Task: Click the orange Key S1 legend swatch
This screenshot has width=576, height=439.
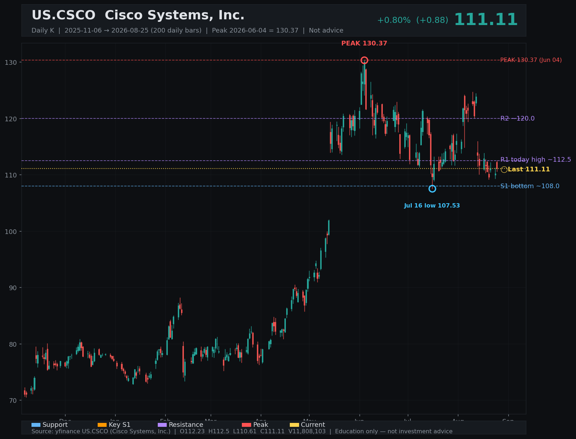Action: coord(102,425)
